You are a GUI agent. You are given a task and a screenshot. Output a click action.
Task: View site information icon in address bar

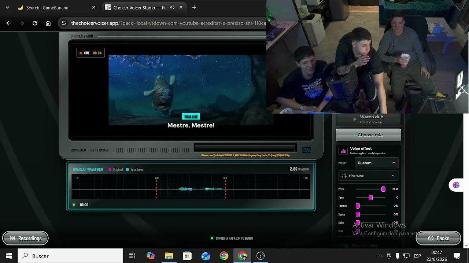64,23
